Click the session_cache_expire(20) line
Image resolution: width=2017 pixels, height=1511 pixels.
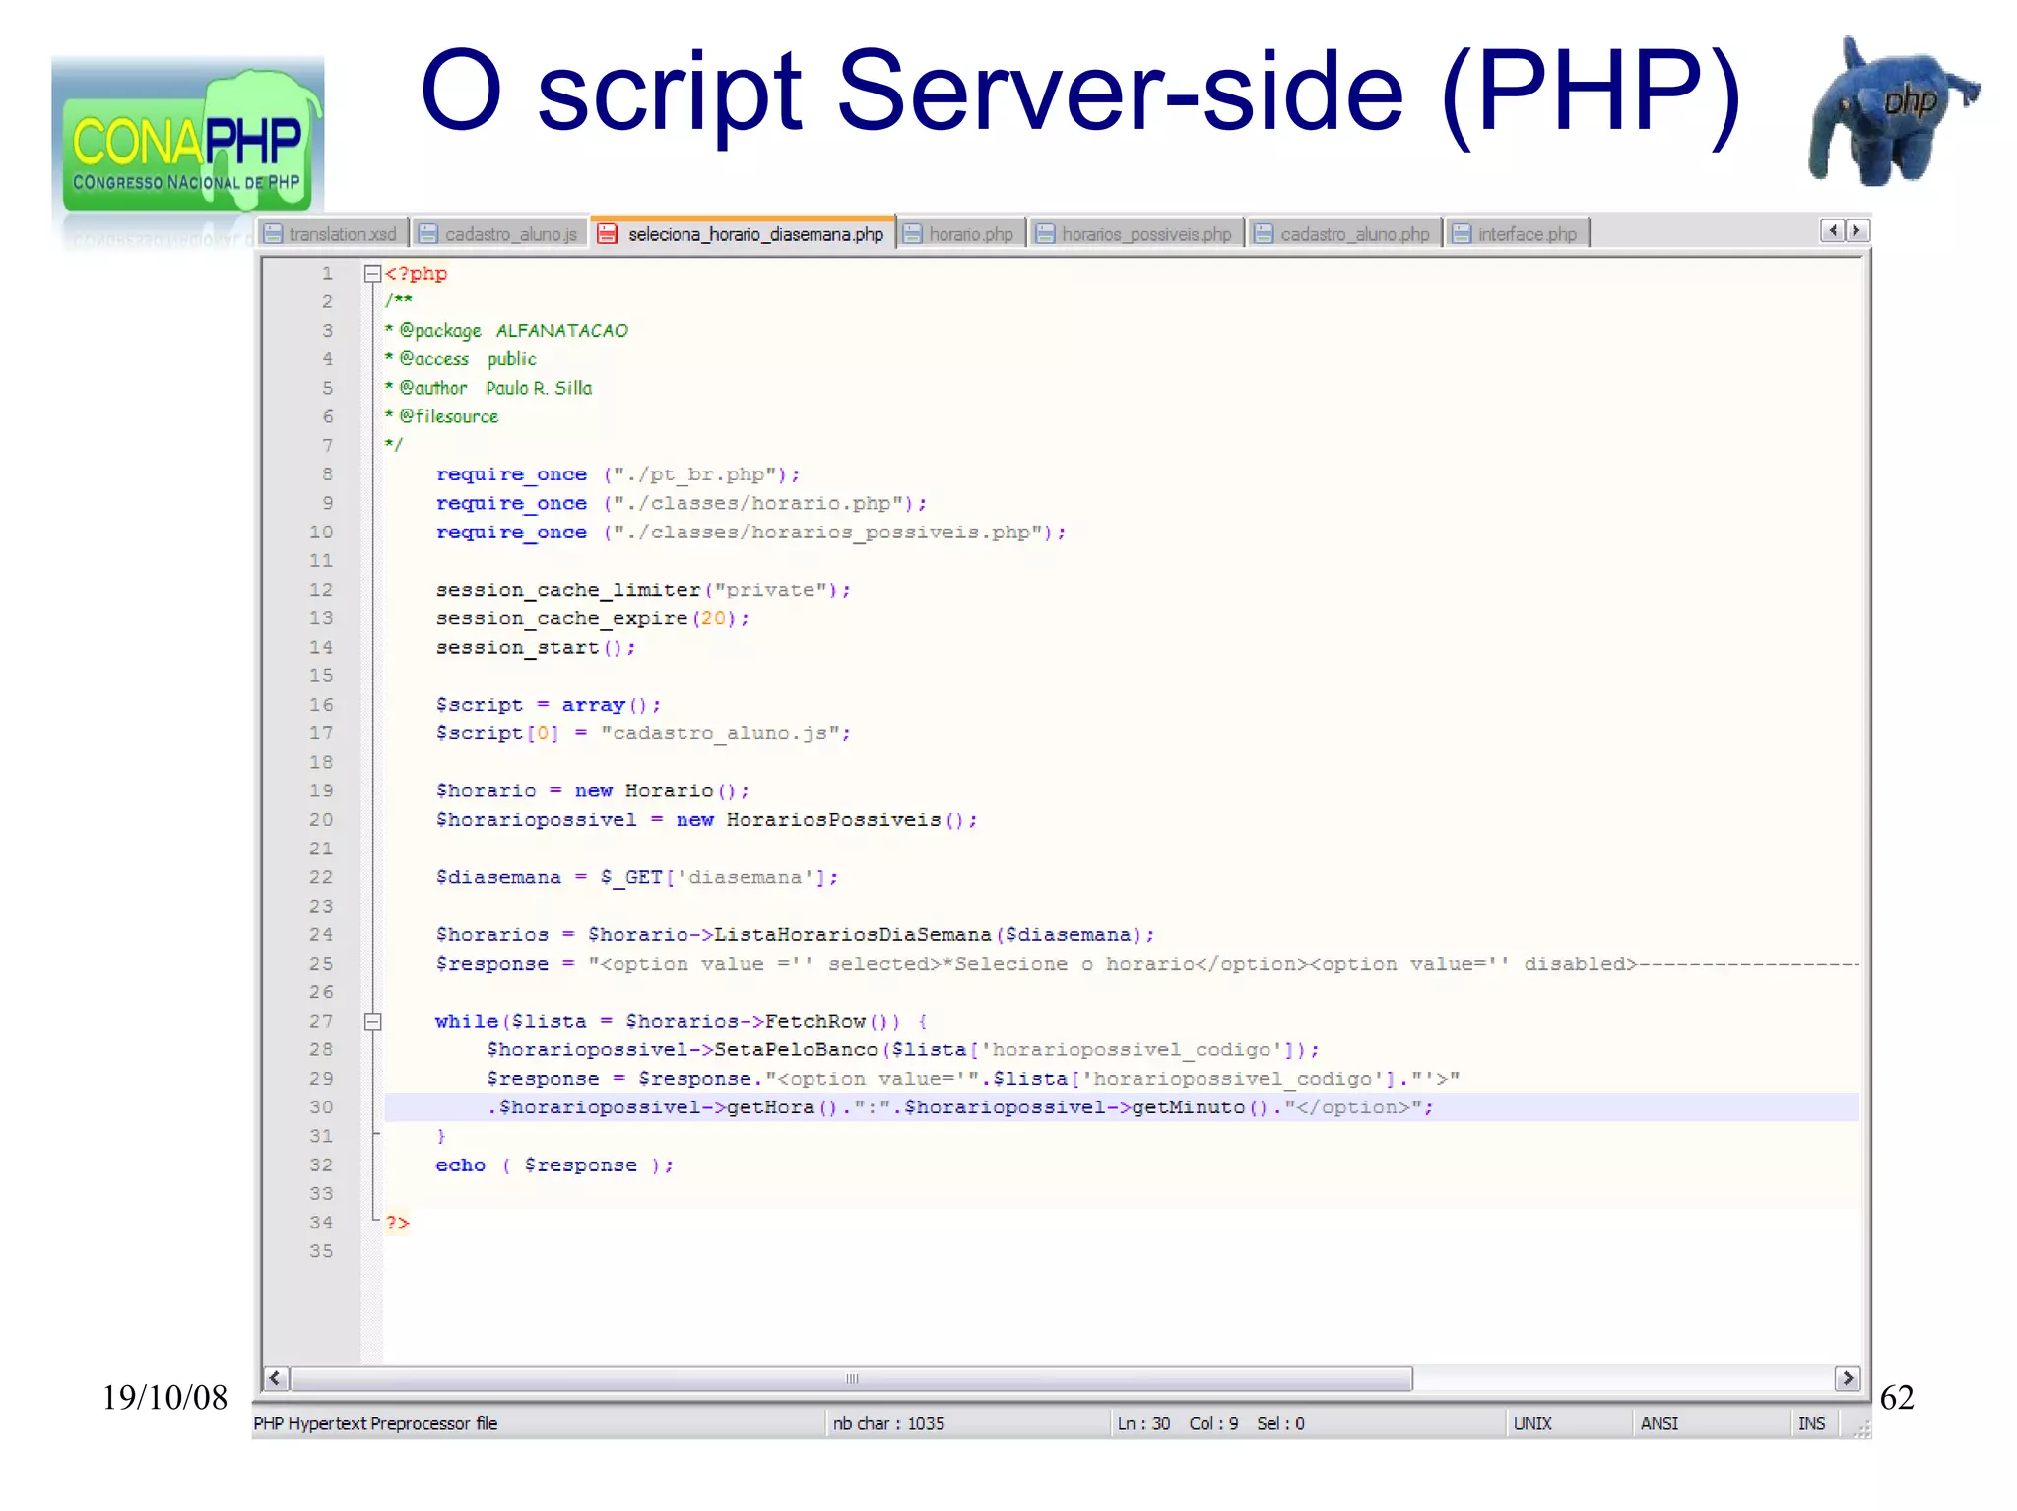pos(592,618)
